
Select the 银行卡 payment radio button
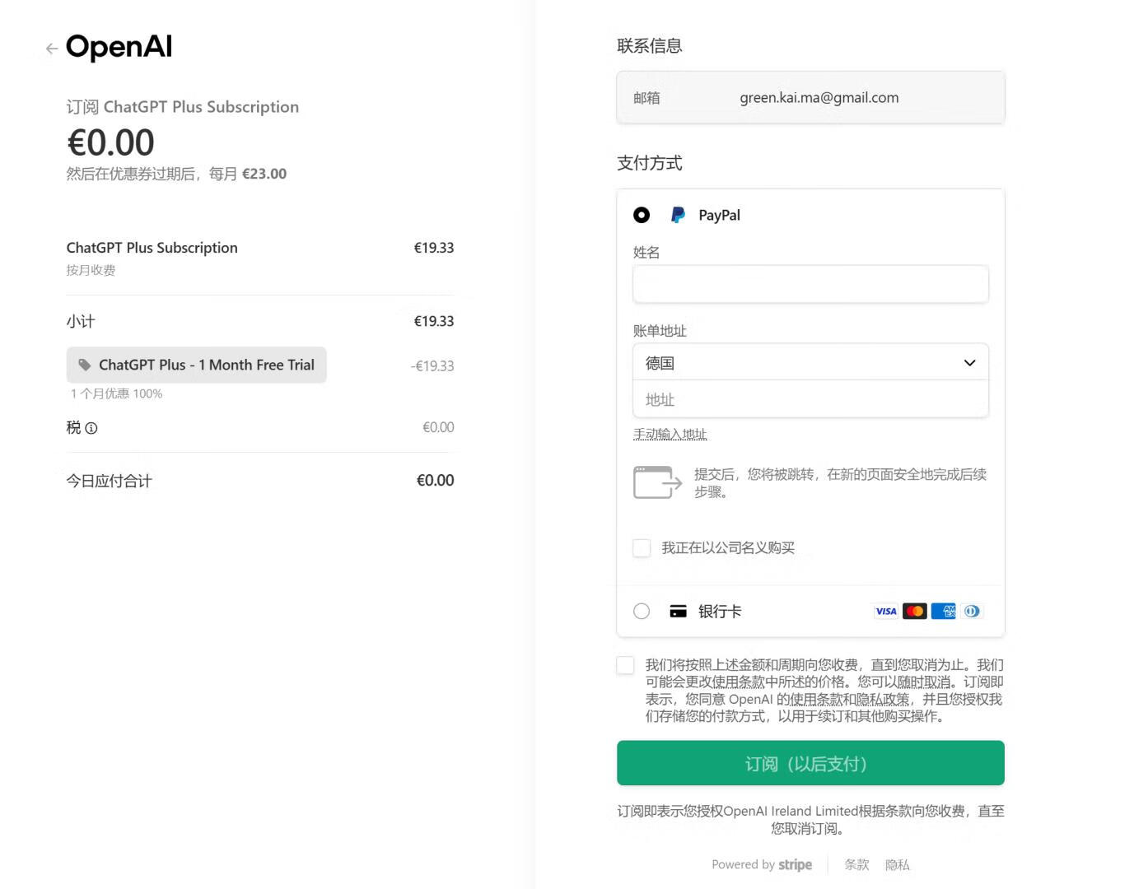[642, 612]
